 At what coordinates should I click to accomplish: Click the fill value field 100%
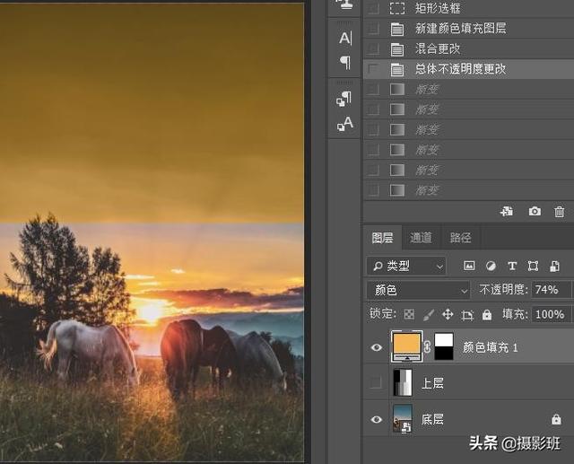[551, 314]
